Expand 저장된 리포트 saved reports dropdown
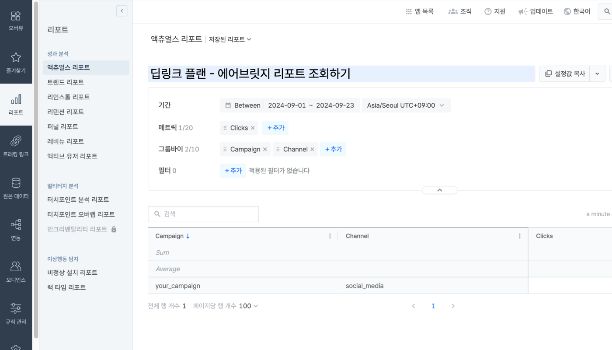Image resolution: width=612 pixels, height=350 pixels. coord(230,39)
